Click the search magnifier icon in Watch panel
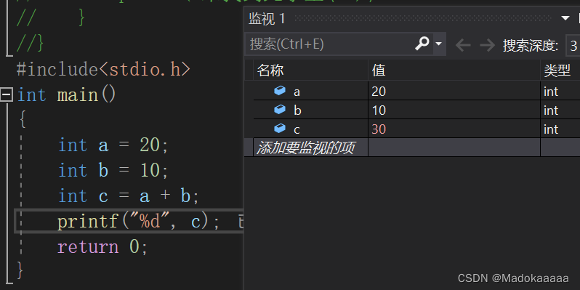Viewport: 580px width, 290px height. 422,44
